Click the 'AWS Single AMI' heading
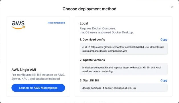The height and width of the screenshot is (103, 179). 24,70
